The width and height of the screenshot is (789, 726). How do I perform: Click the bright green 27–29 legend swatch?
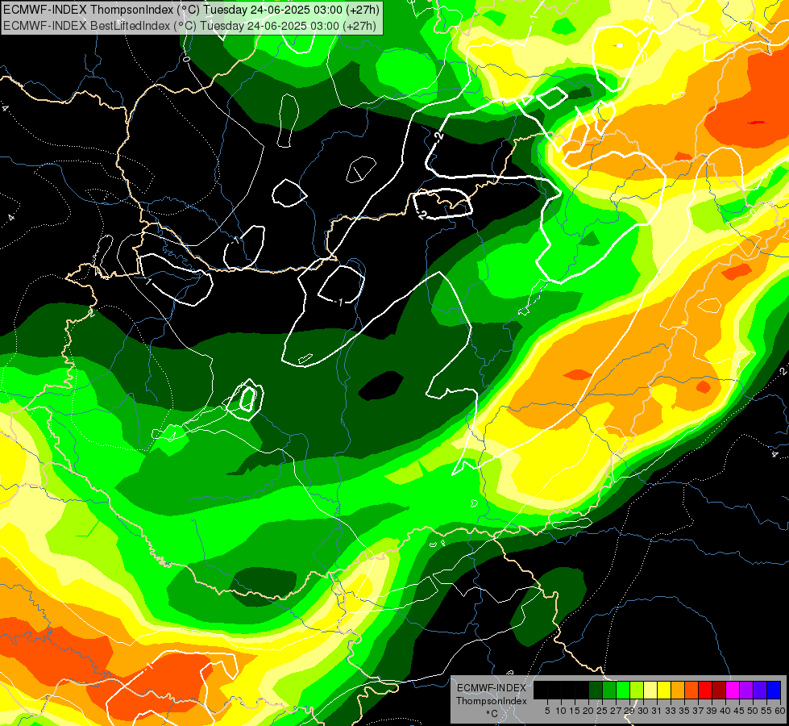click(x=623, y=690)
